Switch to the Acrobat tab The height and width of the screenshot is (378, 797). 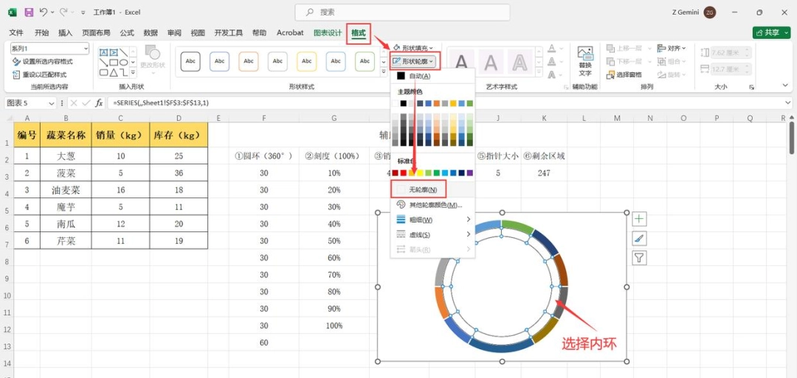(290, 32)
